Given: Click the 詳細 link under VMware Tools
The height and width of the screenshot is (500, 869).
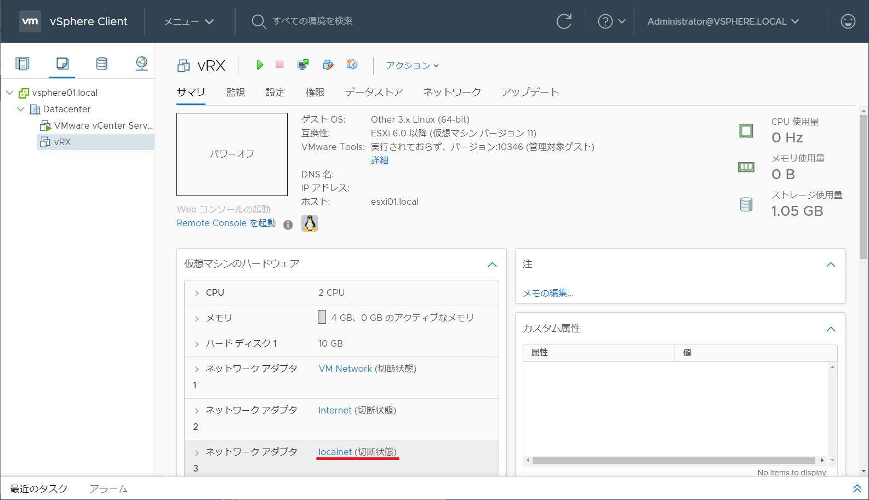Looking at the screenshot, I should tap(380, 160).
